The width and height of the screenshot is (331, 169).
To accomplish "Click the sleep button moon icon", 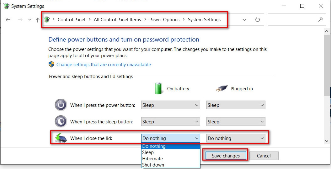I will tap(61, 122).
